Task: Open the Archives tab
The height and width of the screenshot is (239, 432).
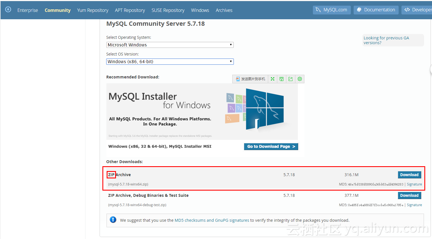Action: (x=224, y=10)
